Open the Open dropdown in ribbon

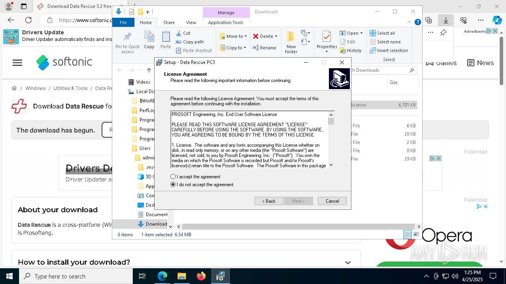tap(351, 33)
